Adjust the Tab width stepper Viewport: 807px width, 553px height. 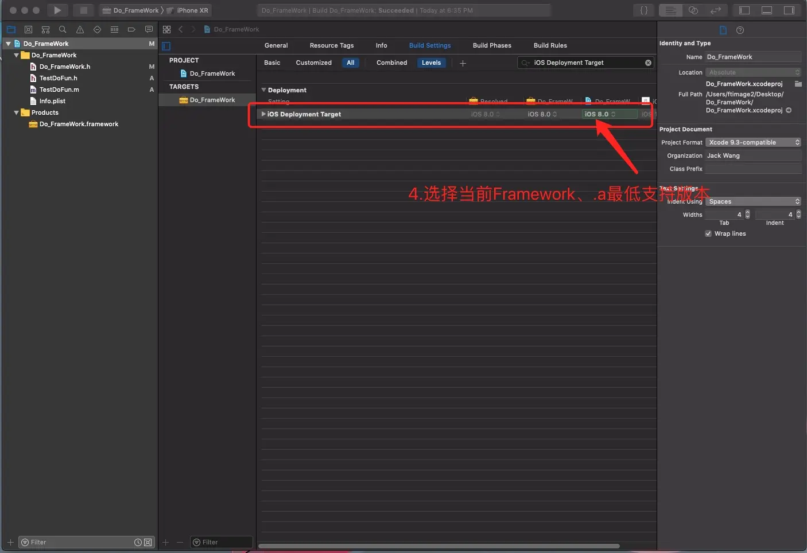tap(747, 215)
